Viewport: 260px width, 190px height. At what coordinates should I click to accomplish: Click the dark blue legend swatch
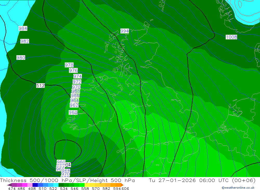(35, 185)
